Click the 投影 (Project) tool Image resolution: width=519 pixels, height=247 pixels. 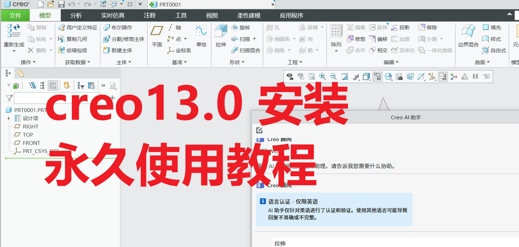point(400,27)
